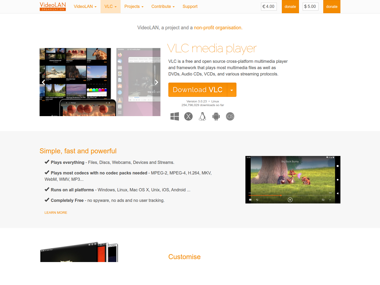Click the Plays everything feature line
This screenshot has height=285, width=380.
(x=109, y=162)
